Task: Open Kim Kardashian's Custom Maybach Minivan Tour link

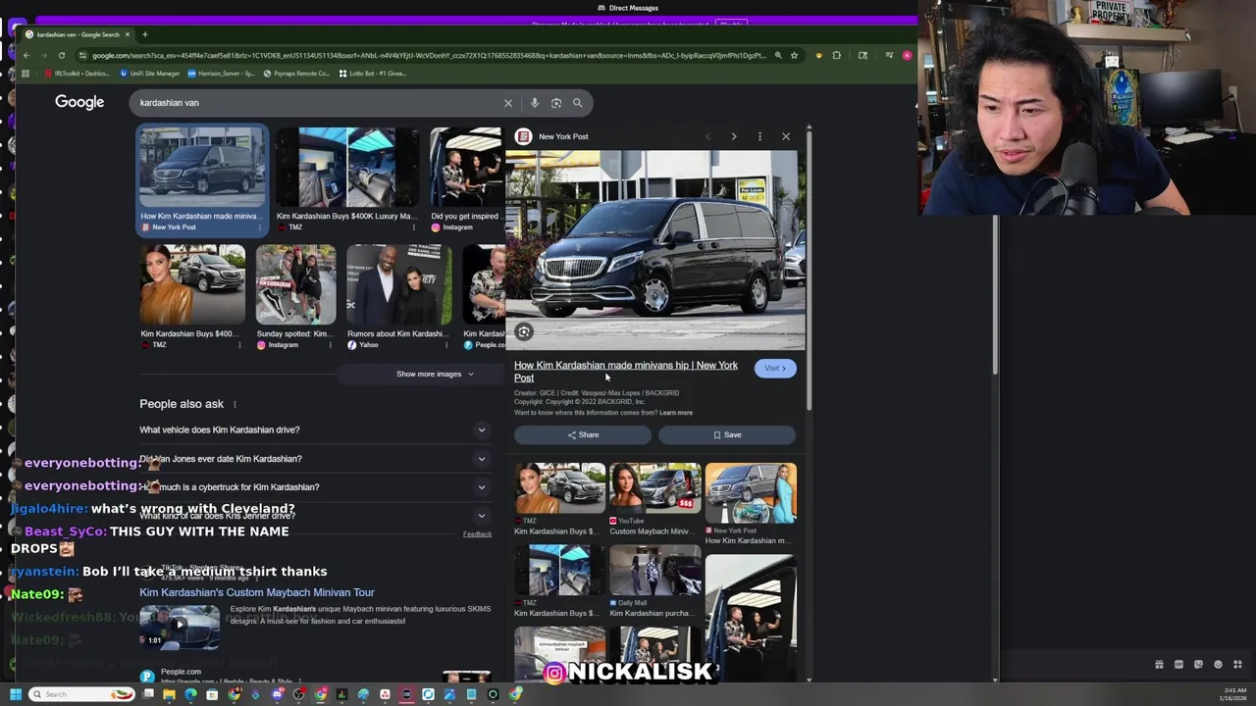Action: 257,592
